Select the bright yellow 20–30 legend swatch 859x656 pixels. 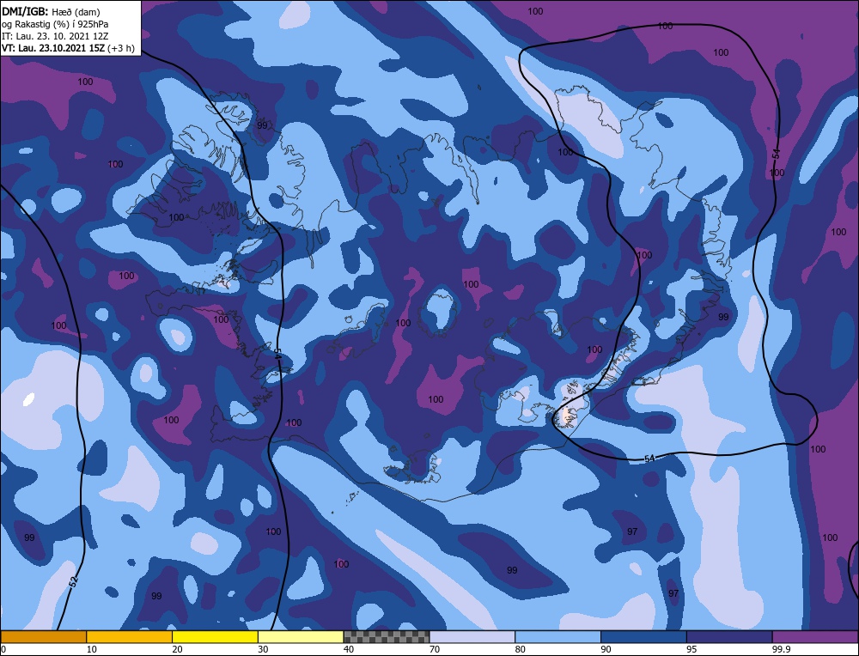coord(215,637)
